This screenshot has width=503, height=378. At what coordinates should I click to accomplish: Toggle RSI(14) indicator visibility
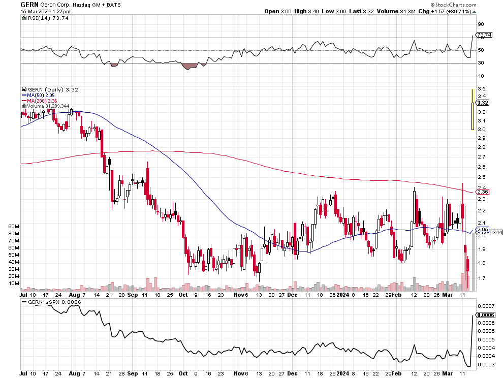click(x=23, y=18)
